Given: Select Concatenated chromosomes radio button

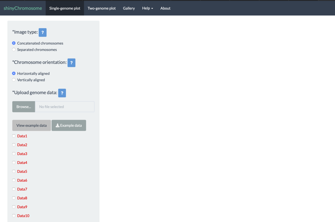Looking at the screenshot, I should tap(14, 43).
